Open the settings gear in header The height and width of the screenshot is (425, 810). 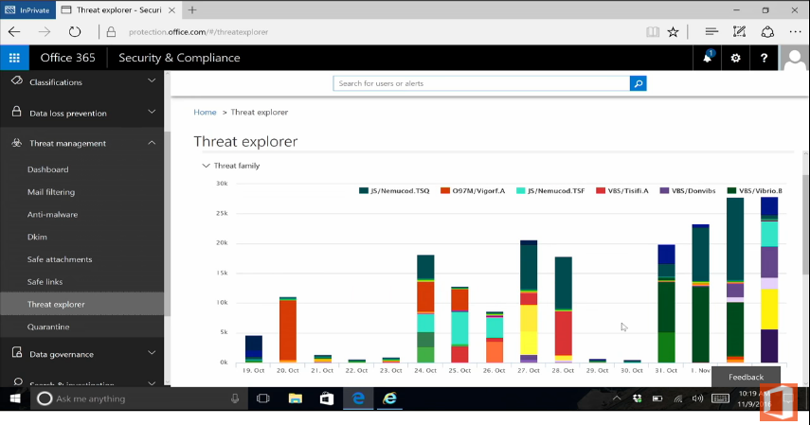pyautogui.click(x=736, y=59)
